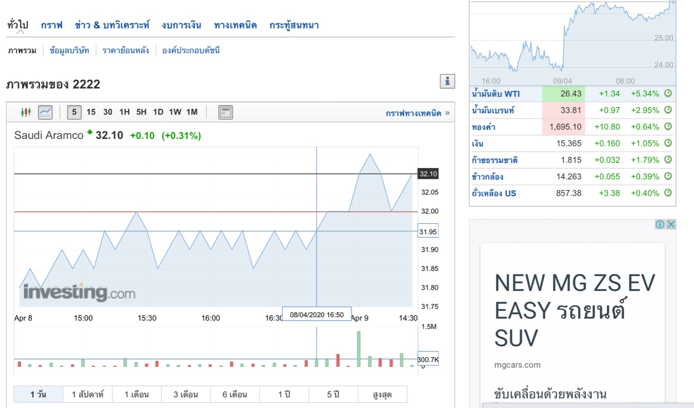Click the Saudi Aramco chart title
The width and height of the screenshot is (694, 408).
49,135
